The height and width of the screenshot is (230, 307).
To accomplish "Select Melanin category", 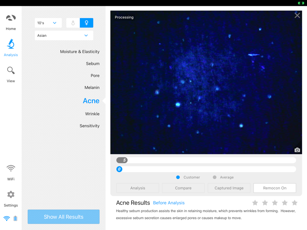I will click(x=92, y=87).
